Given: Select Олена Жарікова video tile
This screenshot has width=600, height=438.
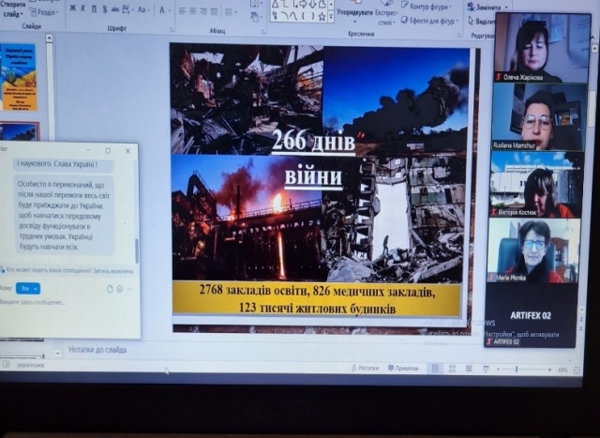Looking at the screenshot, I should tap(542, 48).
